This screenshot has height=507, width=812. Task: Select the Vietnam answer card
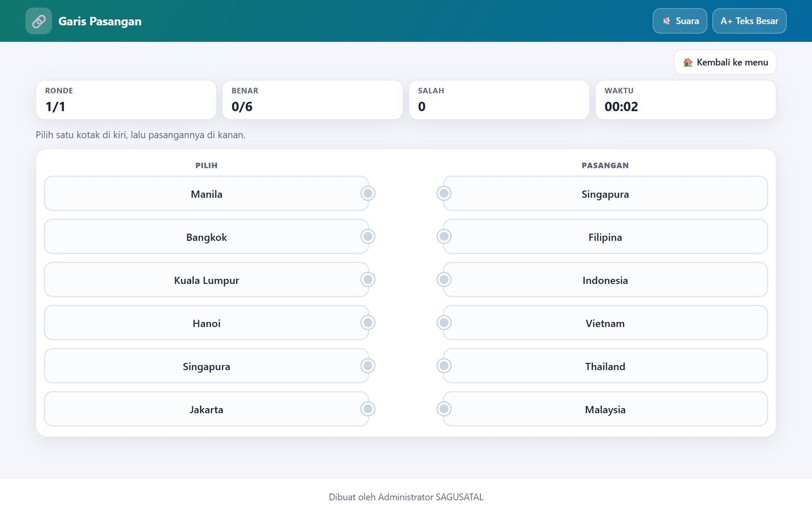coord(605,322)
